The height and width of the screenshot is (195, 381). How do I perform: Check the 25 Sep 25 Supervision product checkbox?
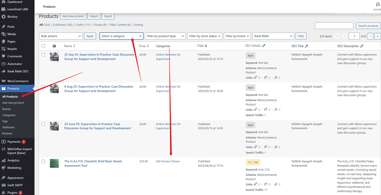pos(43,55)
